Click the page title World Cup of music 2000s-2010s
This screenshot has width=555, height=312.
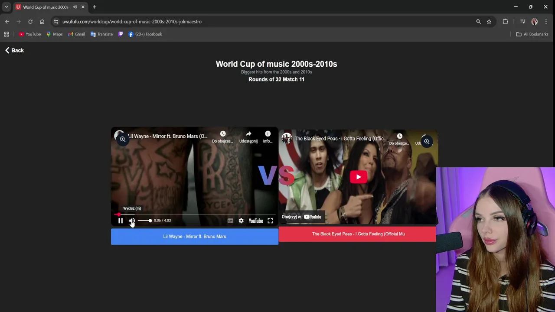pos(276,64)
